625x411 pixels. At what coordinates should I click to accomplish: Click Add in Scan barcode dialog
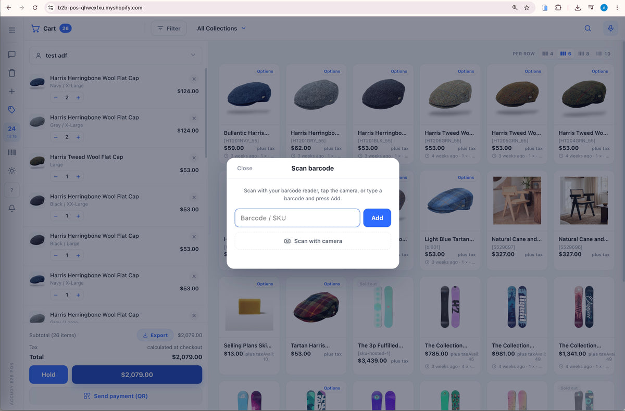pos(377,218)
